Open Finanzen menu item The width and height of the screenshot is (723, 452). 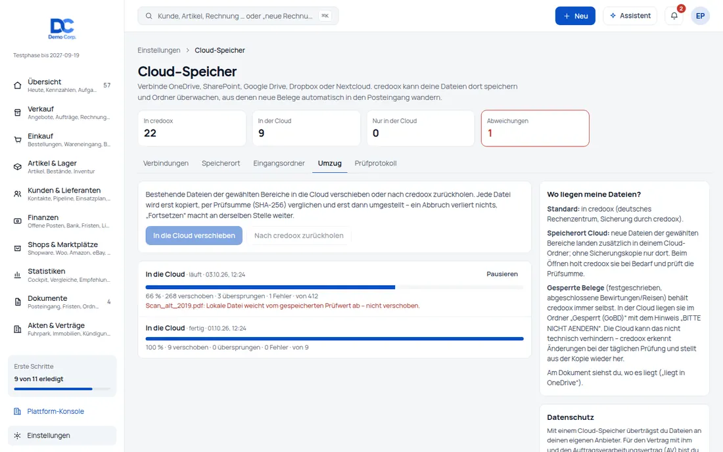(62, 221)
